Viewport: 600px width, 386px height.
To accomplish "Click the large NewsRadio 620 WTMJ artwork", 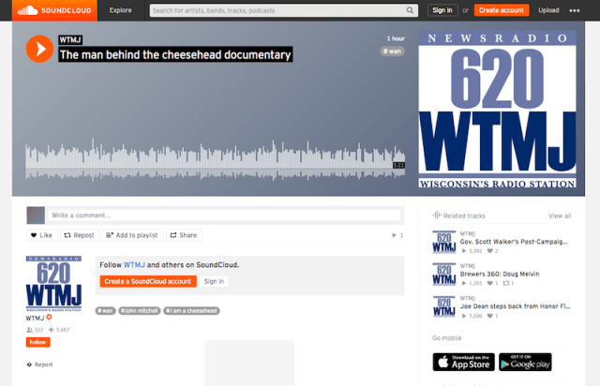I will (497, 109).
